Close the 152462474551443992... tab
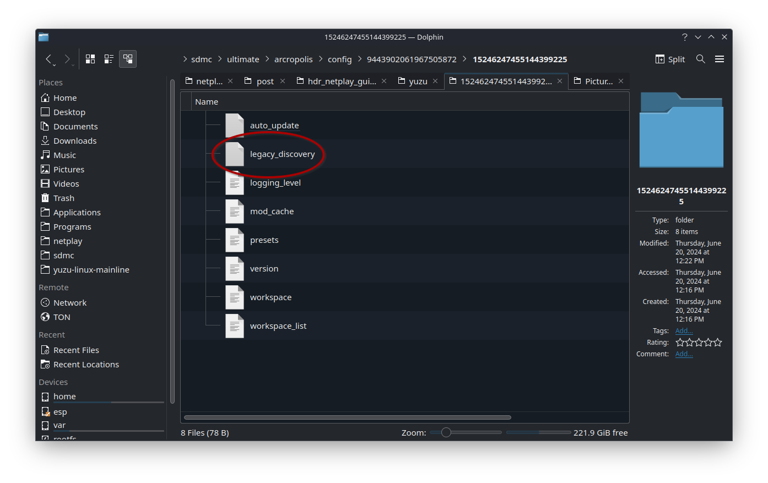768x483 pixels. coord(560,81)
